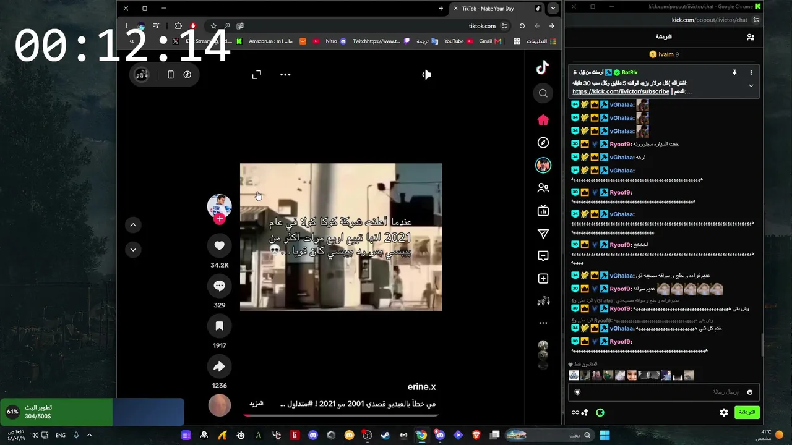The image size is (792, 445).
Task: Expand the video to fullscreen view
Action: point(257,75)
